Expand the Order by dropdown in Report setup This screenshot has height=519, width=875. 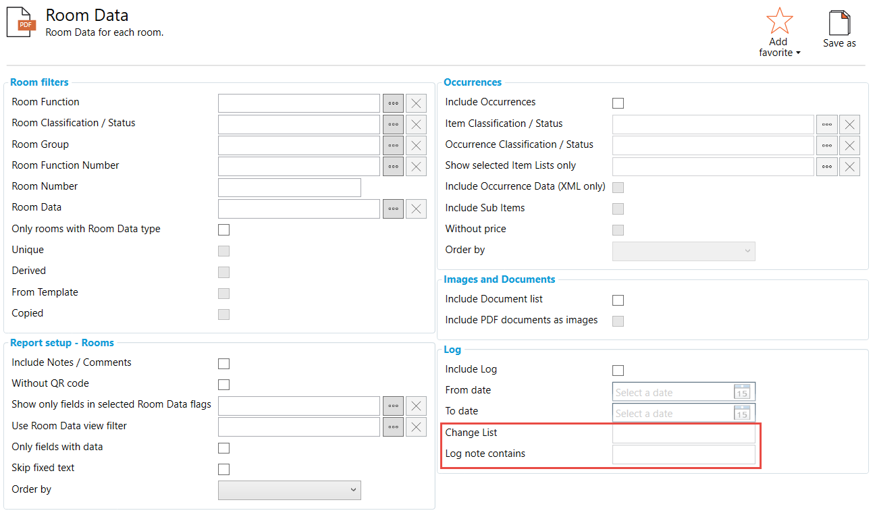pyautogui.click(x=290, y=490)
